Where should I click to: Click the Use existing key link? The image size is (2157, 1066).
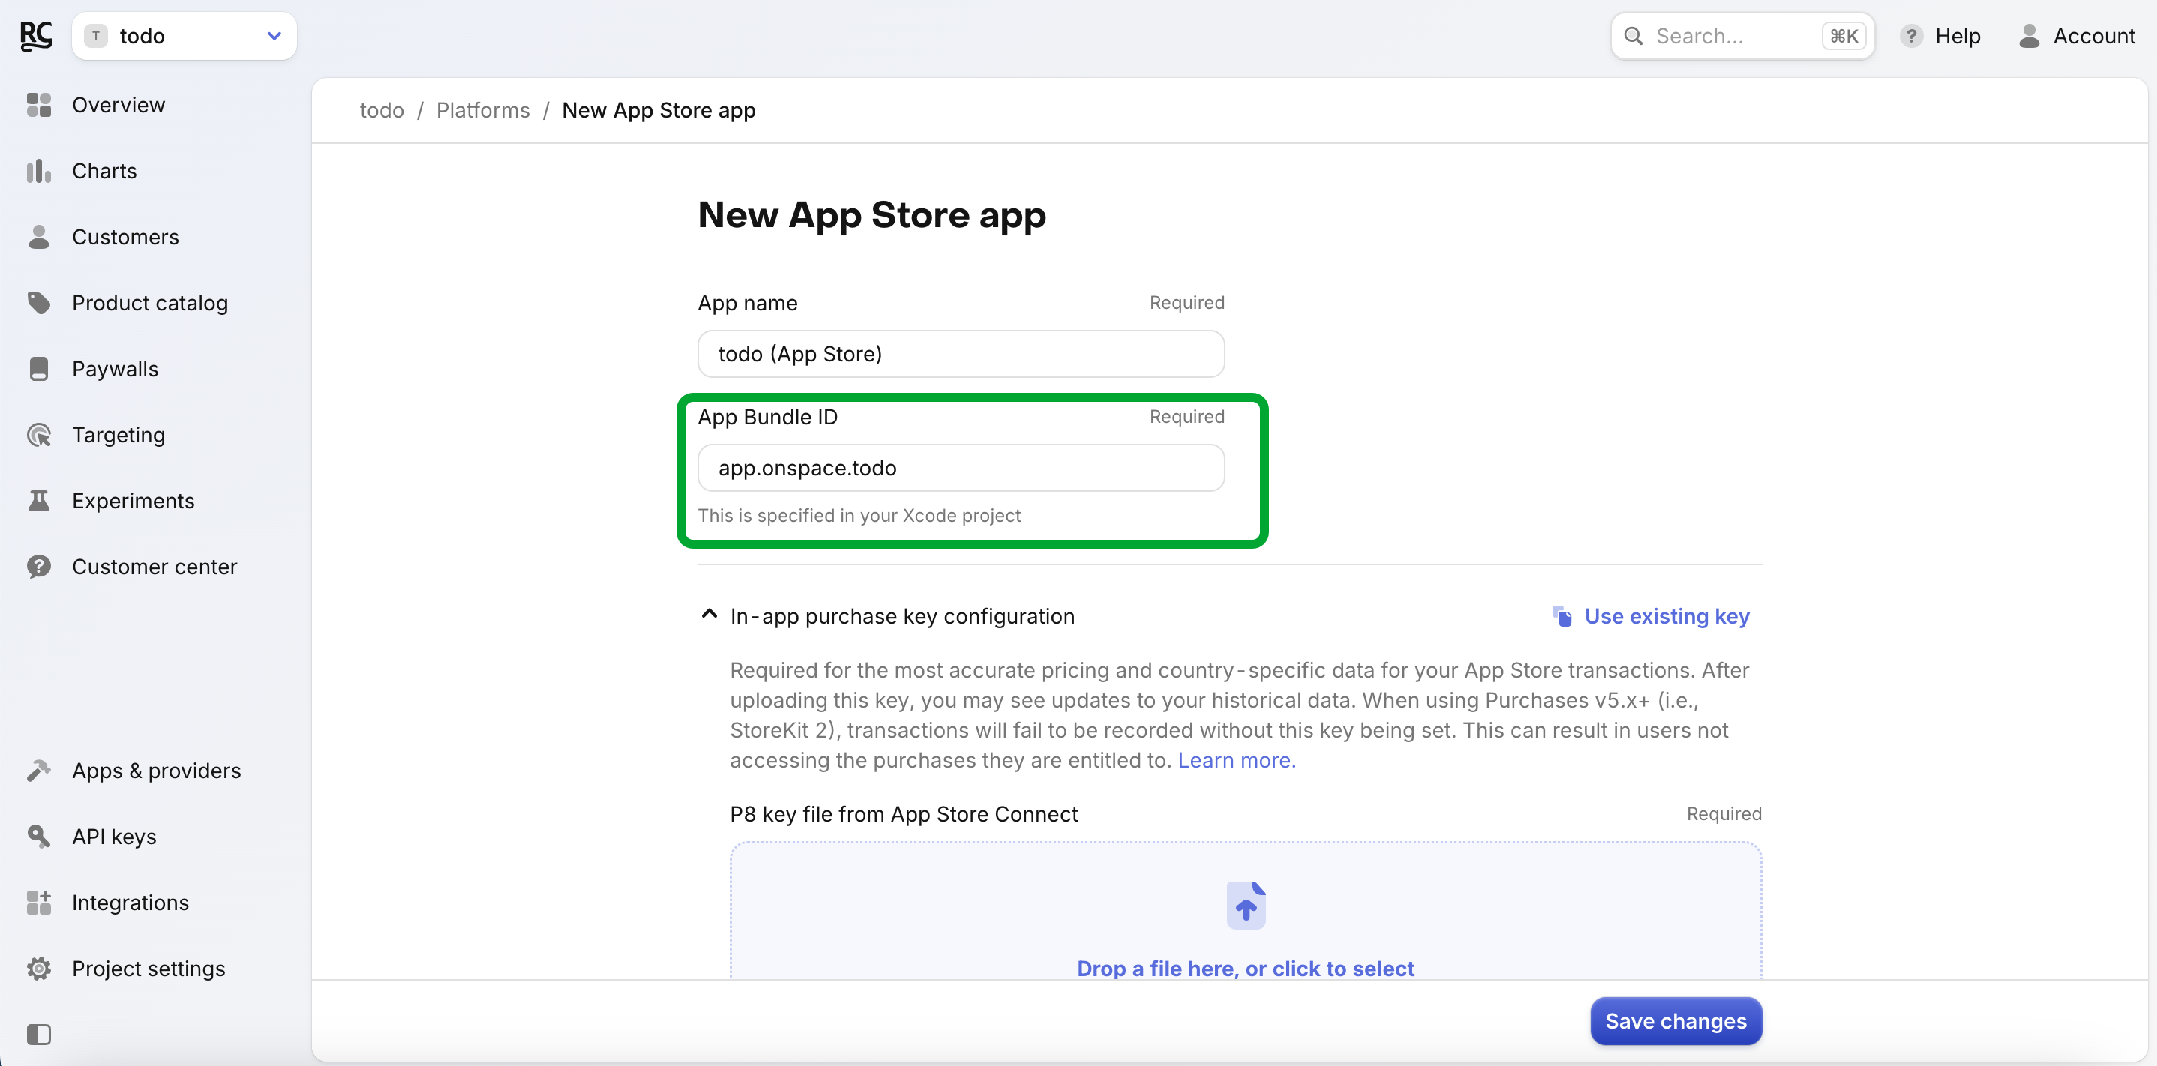pos(1666,616)
